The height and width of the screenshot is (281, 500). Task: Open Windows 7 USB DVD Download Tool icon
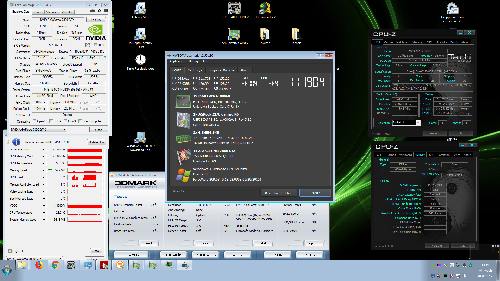click(140, 142)
